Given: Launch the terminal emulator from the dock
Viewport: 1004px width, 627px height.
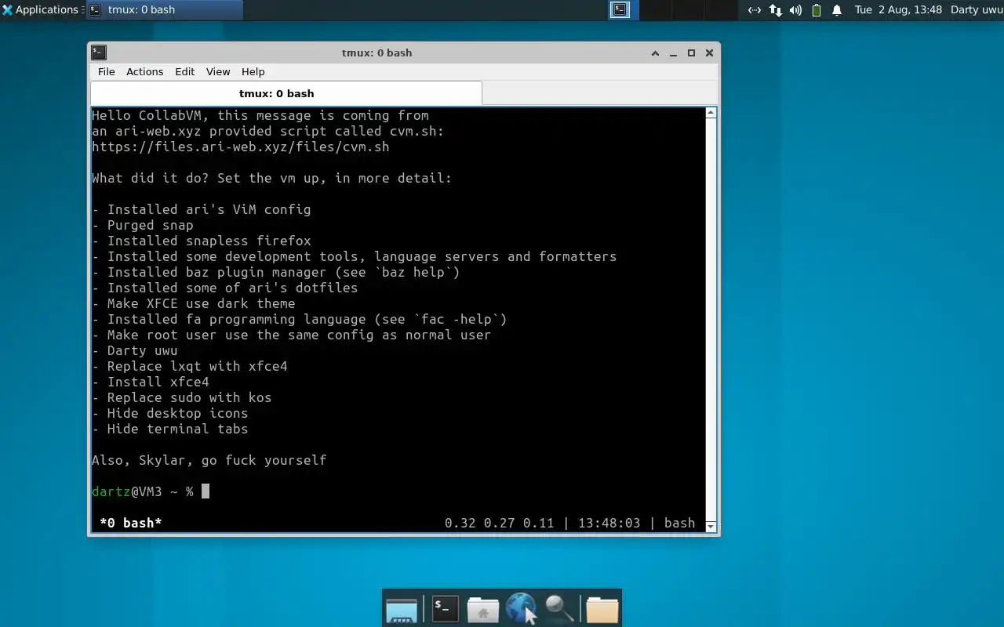Looking at the screenshot, I should tap(445, 608).
